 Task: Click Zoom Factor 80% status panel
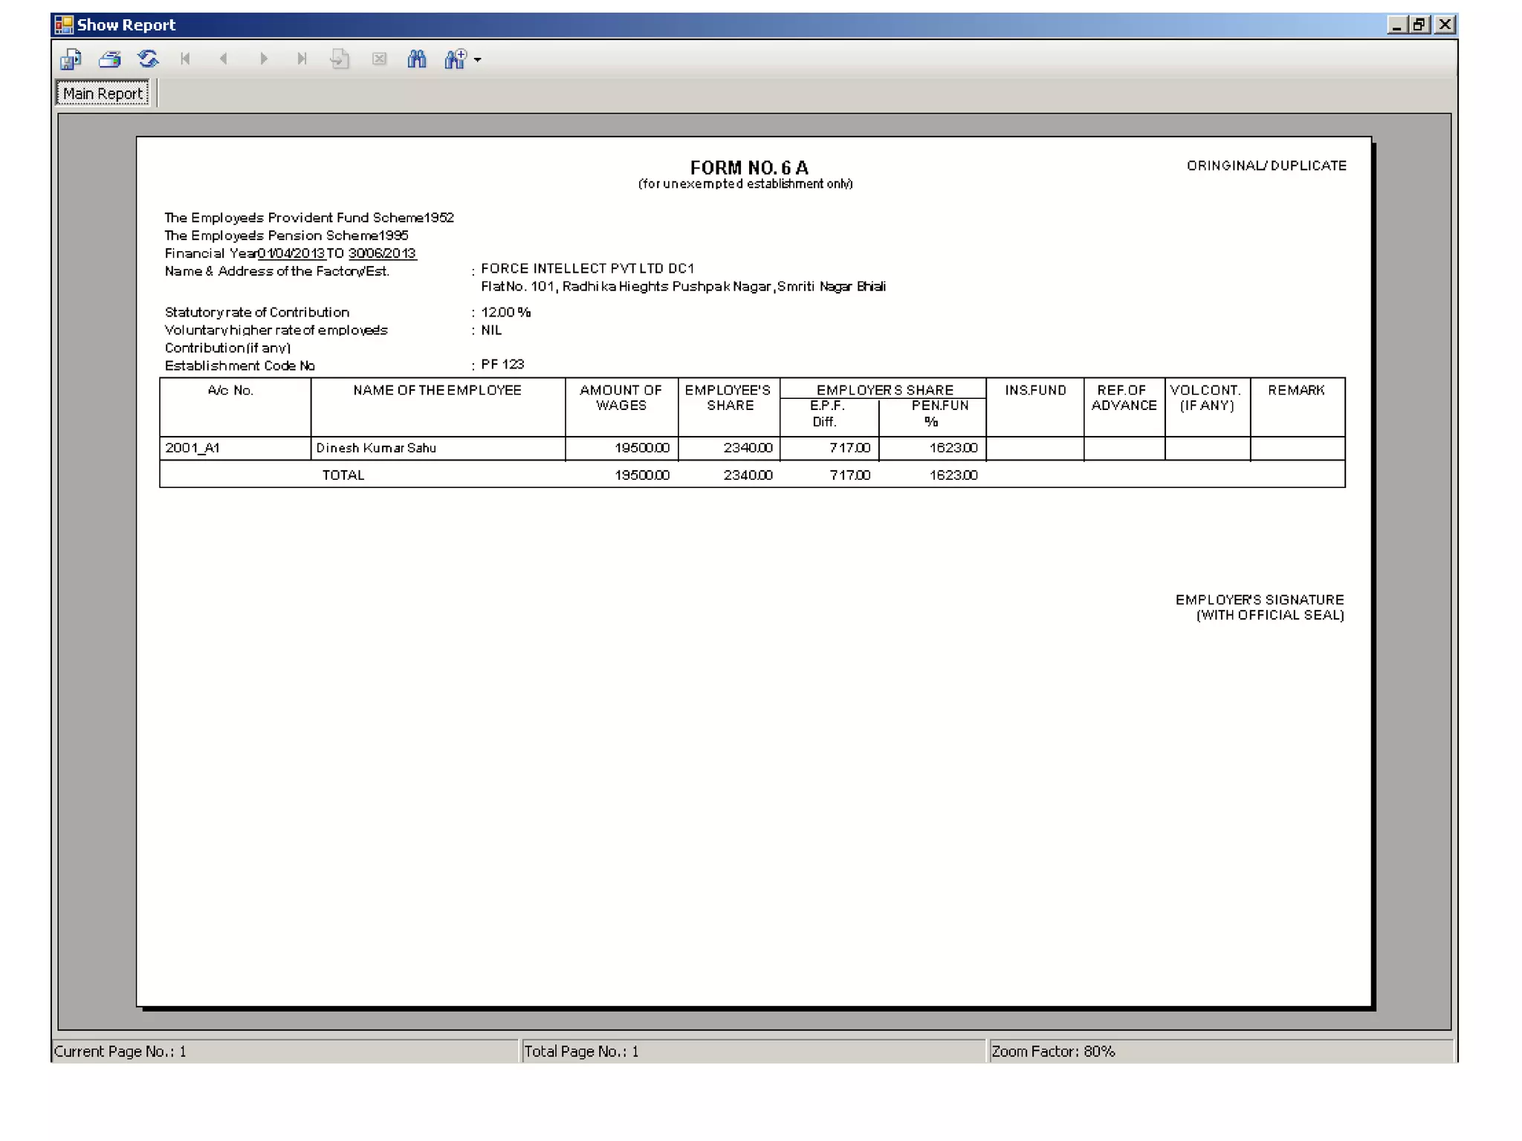point(1053,1051)
